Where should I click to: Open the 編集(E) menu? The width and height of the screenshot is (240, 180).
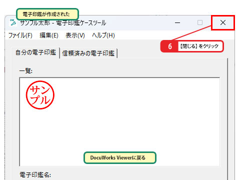[x=49, y=35]
